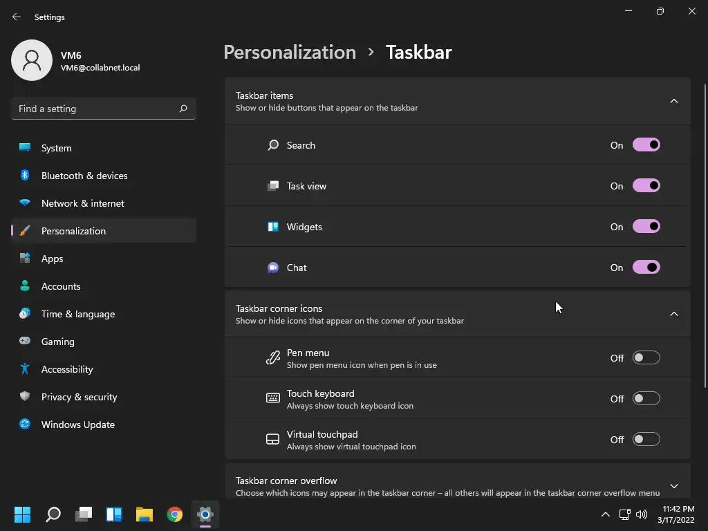Click the volume icon in system tray
This screenshot has width=708, height=531.
click(642, 514)
